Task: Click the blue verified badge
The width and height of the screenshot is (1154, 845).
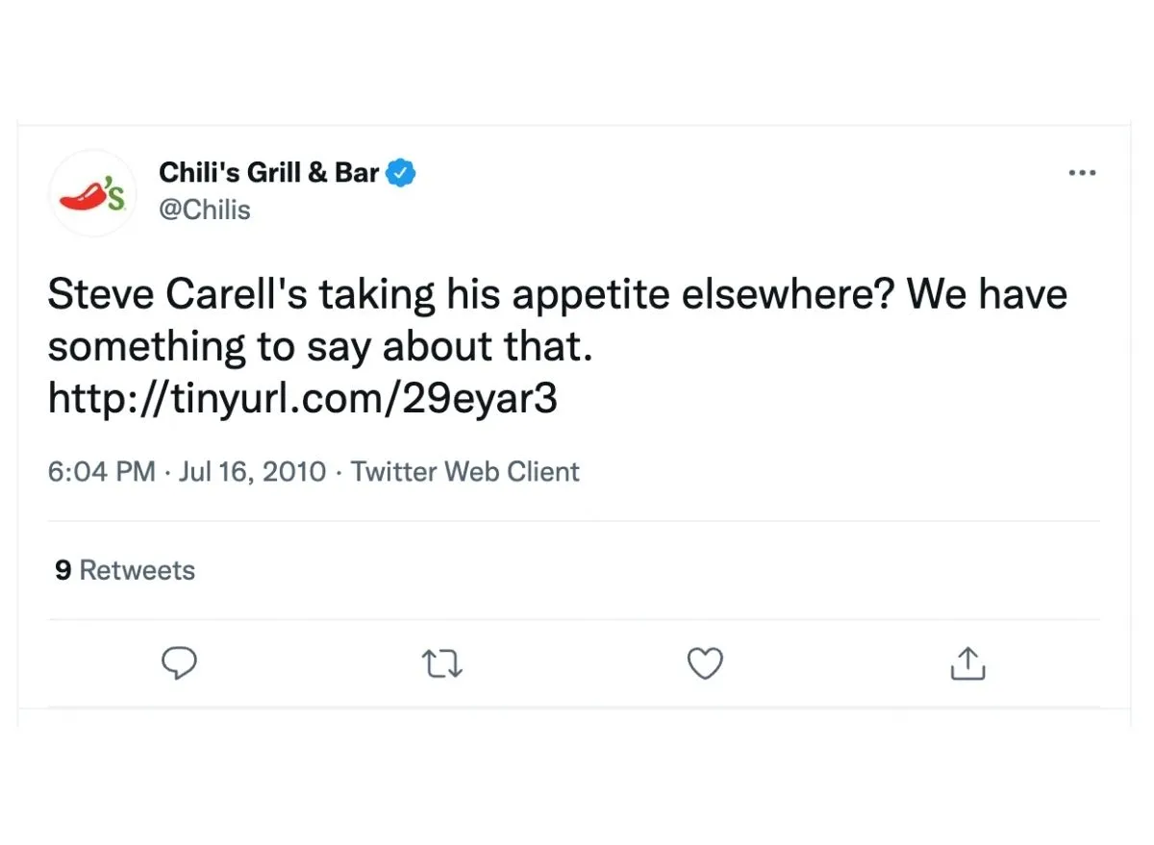Action: (401, 173)
